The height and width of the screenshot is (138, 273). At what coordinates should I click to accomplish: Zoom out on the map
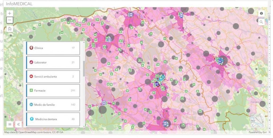point(10,20)
